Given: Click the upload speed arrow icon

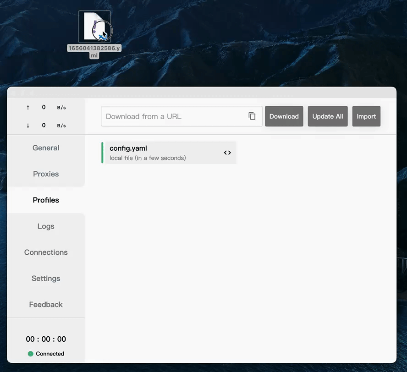Looking at the screenshot, I should 28,107.
